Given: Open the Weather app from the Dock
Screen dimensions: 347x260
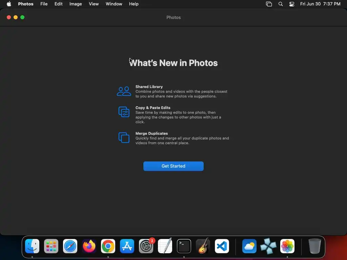Looking at the screenshot, I should 249,246.
